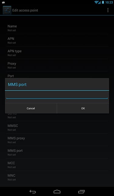The image size is (114, 196).
Task: Open the MNC setting
Action: pos(57,177)
